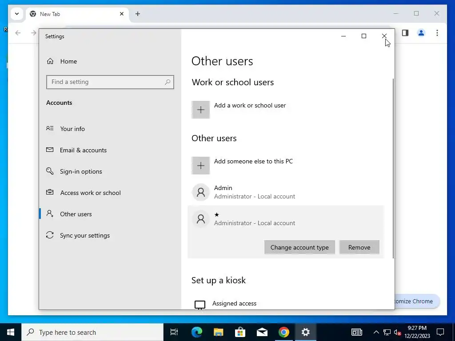Open Chrome three-dot menu

[x=437, y=33]
